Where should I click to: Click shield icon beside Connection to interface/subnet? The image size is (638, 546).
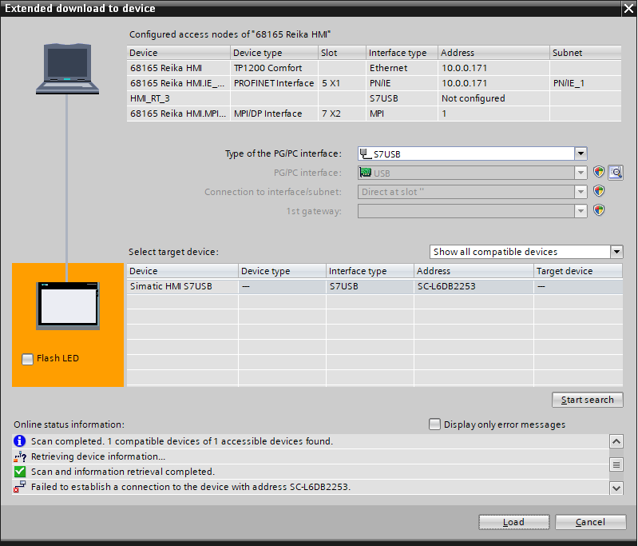(x=599, y=191)
